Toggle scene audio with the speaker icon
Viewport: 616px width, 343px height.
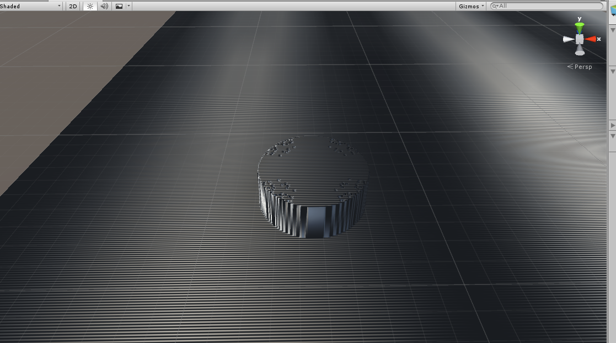104,6
